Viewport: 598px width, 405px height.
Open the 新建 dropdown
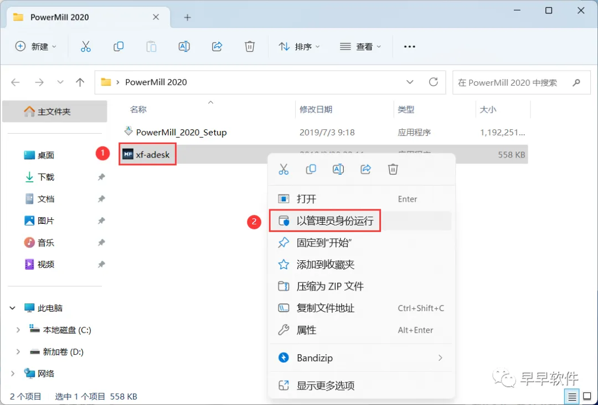35,46
